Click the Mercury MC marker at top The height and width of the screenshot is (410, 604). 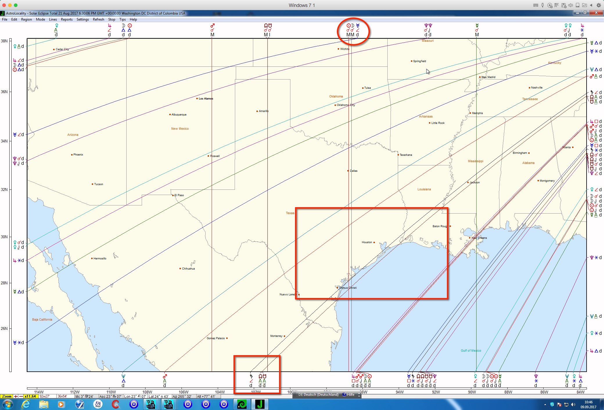click(x=477, y=26)
